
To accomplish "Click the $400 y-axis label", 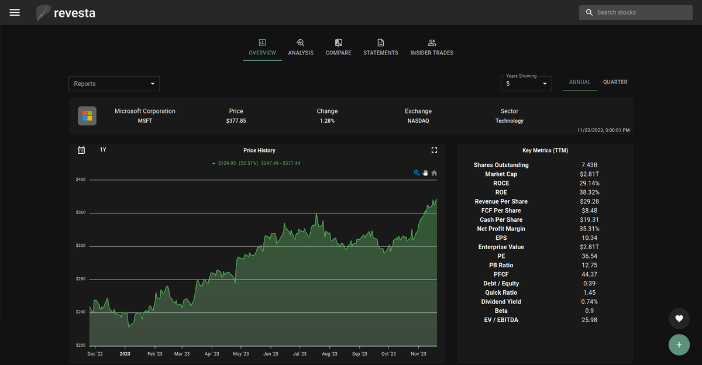I will (81, 180).
